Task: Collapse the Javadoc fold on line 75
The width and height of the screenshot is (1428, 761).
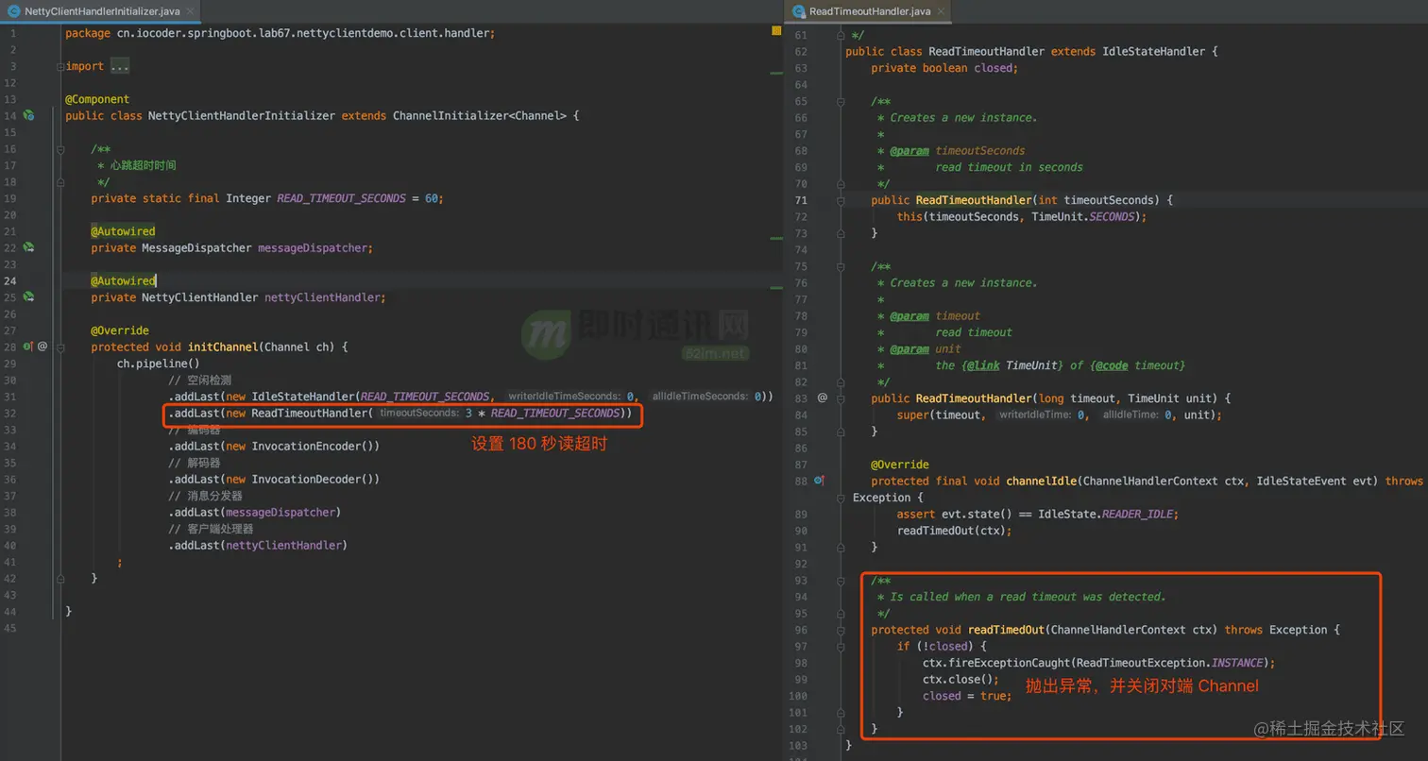Action: pos(840,266)
